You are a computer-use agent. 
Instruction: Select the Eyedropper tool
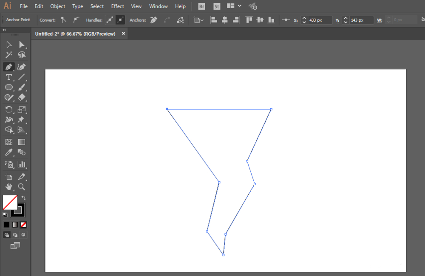pyautogui.click(x=8, y=152)
